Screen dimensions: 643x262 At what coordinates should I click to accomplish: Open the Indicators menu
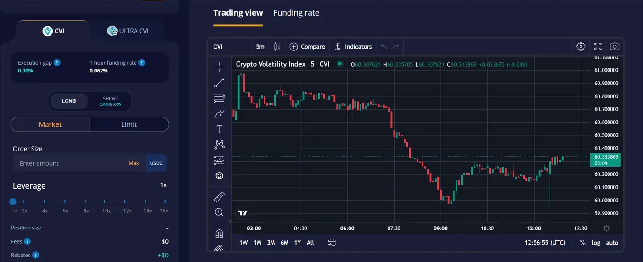353,46
